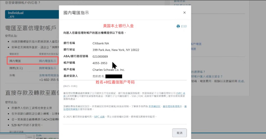Open the 嘉信理財香港客戶 link

click(x=172, y=106)
